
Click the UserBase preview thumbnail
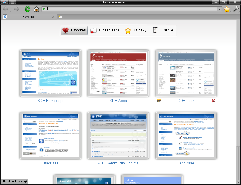[x=50, y=136]
